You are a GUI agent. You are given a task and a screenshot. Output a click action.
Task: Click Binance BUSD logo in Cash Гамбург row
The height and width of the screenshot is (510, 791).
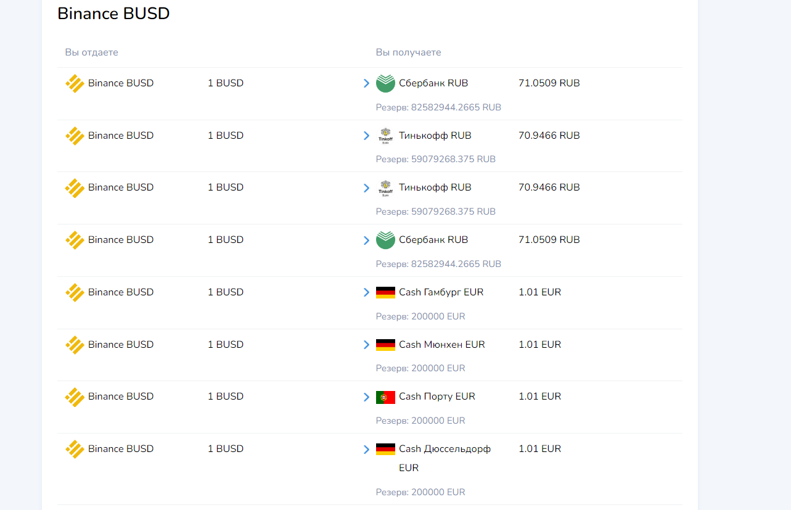75,292
